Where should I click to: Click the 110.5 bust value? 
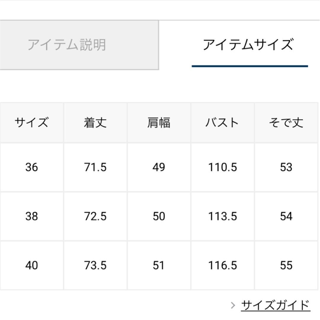pos(222,167)
